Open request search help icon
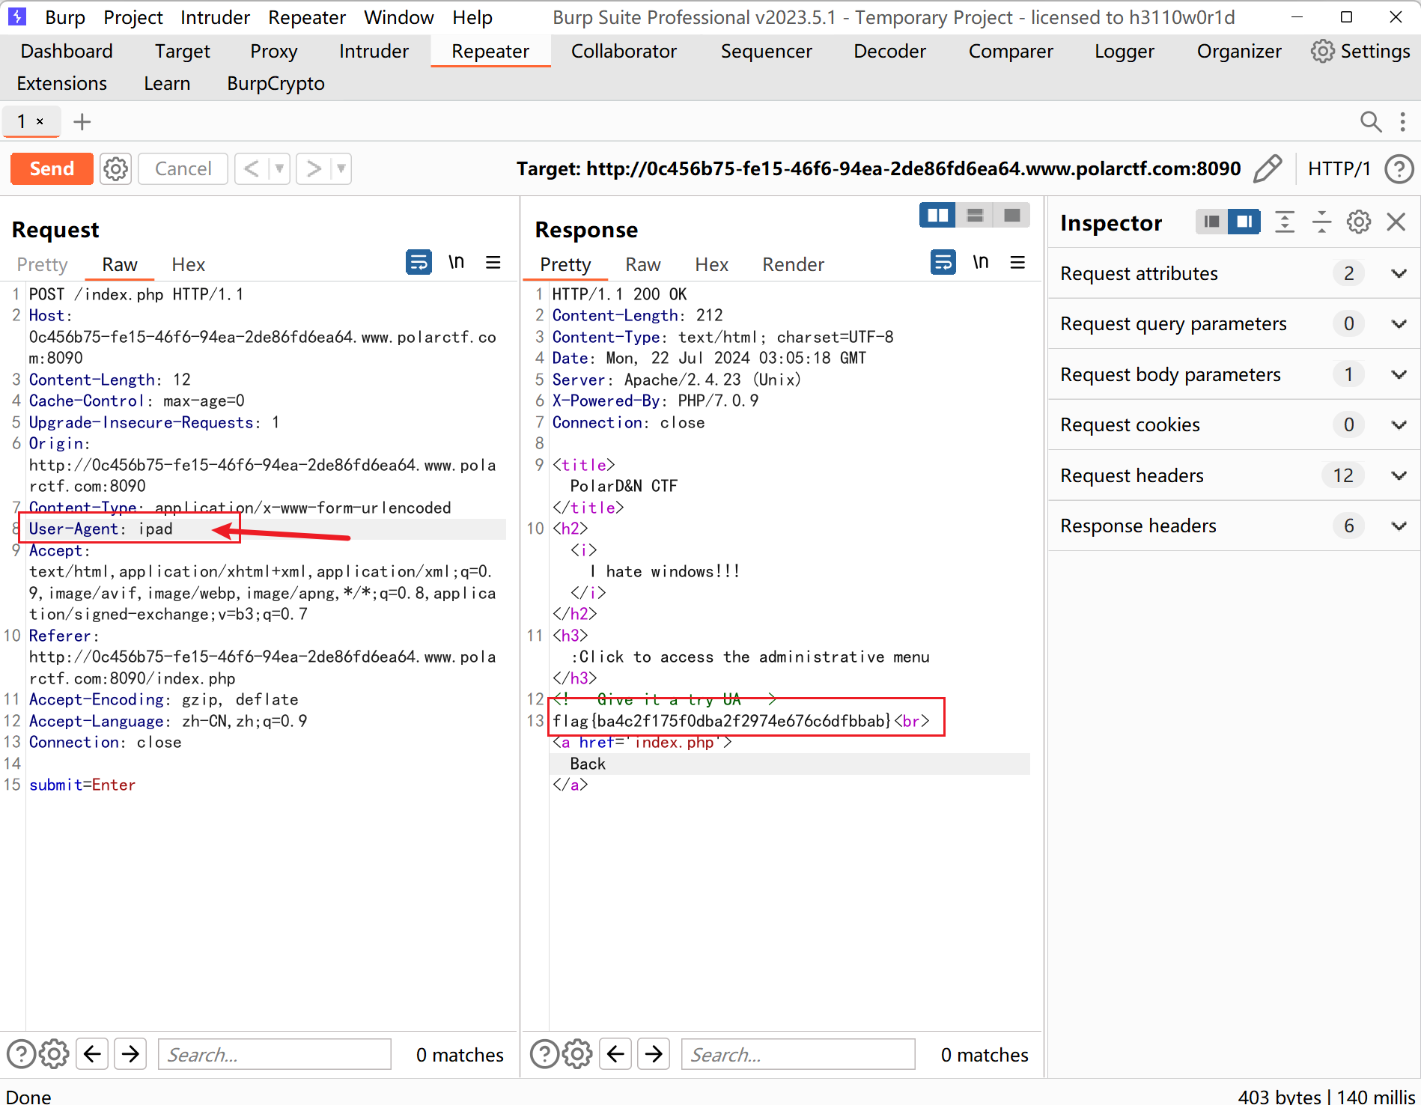1421x1105 pixels. [21, 1054]
